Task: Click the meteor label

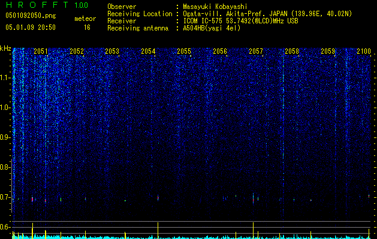Action: coord(85,19)
